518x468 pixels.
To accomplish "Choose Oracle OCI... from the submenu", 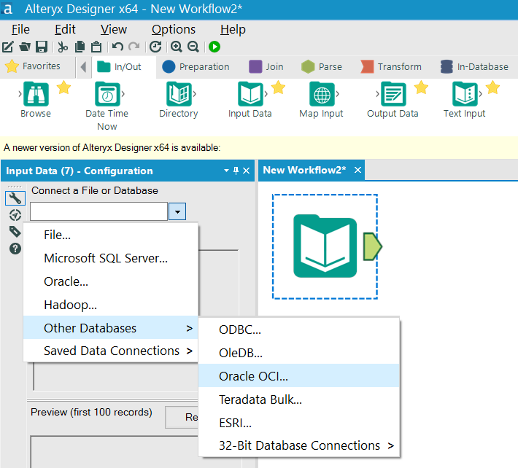I will click(x=253, y=376).
